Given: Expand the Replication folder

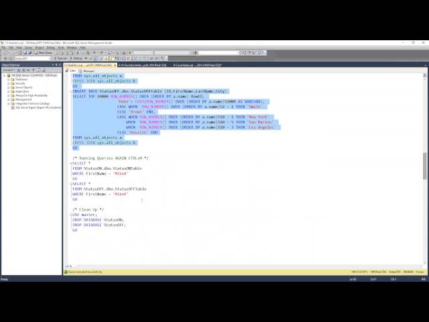Looking at the screenshot, I should [x=9, y=91].
